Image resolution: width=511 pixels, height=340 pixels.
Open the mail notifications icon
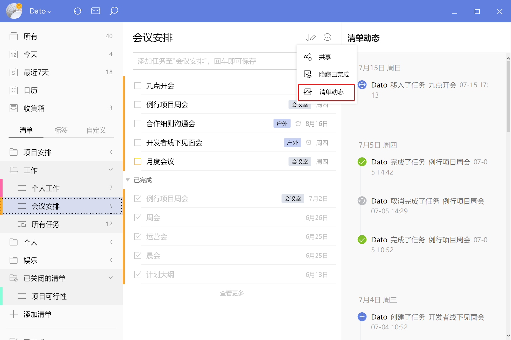point(95,11)
